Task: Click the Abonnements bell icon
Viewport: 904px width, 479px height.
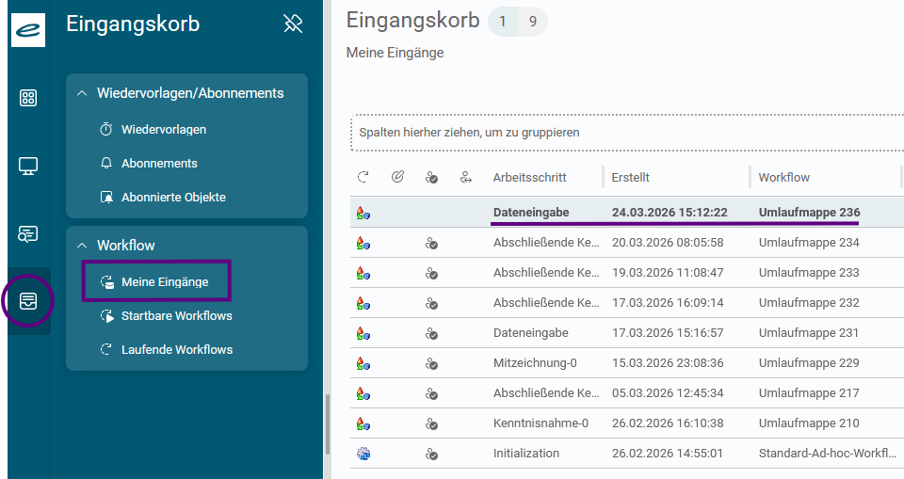Action: click(106, 163)
